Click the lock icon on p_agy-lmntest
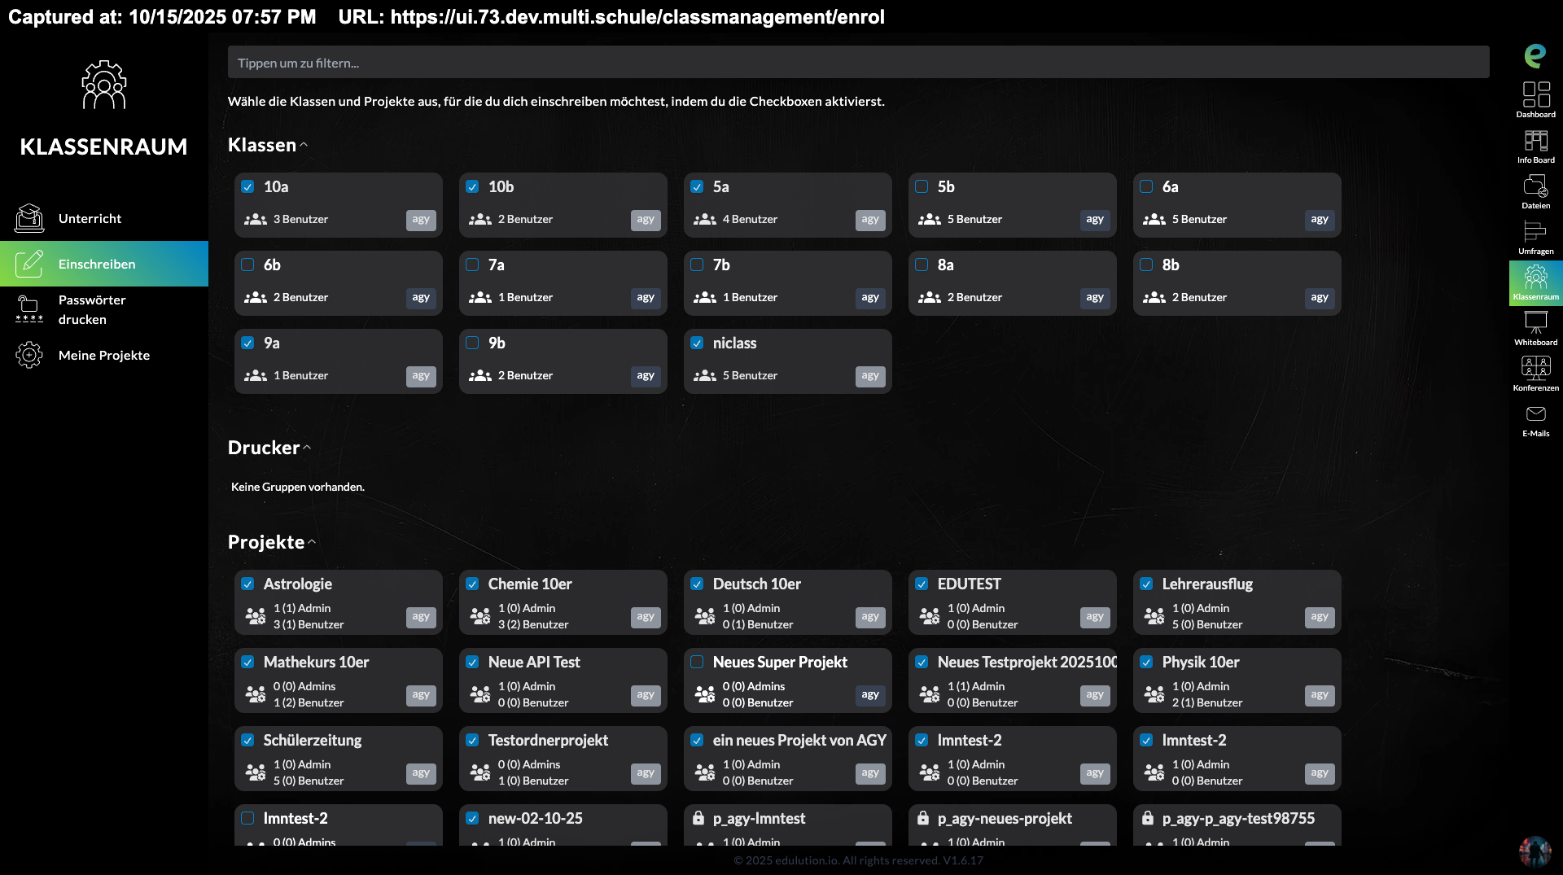 tap(698, 818)
